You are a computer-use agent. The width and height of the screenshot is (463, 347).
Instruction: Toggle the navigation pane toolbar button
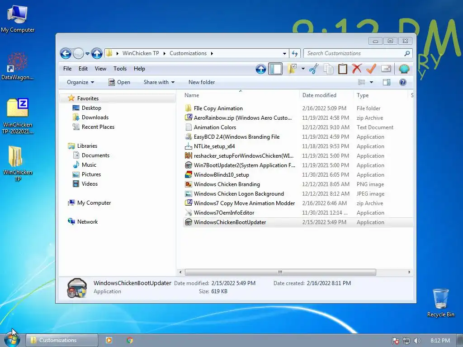(275, 69)
